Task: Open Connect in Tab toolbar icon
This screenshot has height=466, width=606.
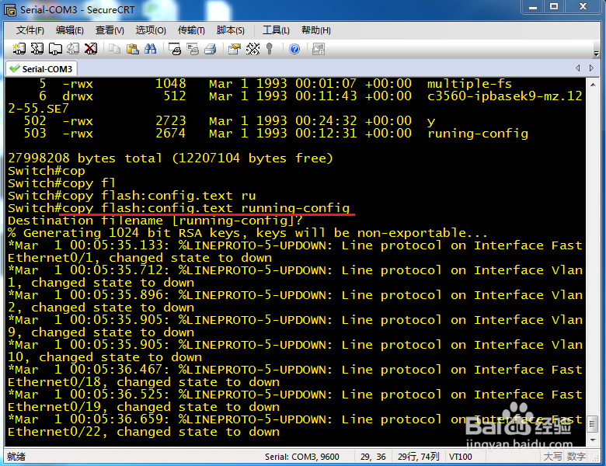Action: pyautogui.click(x=55, y=49)
